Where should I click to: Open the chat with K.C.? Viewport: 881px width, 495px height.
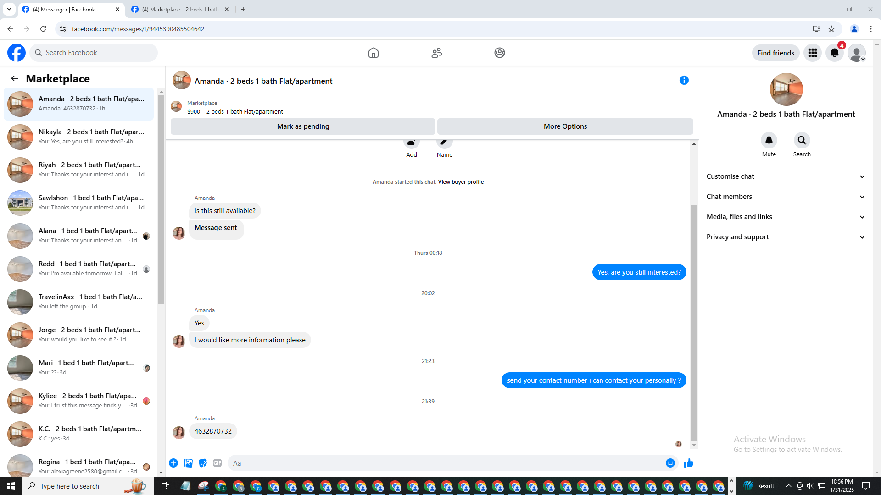[x=78, y=434]
